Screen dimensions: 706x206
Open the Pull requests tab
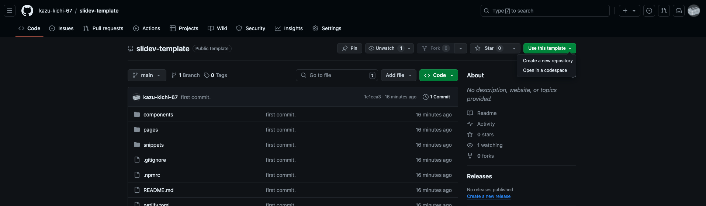click(x=103, y=28)
